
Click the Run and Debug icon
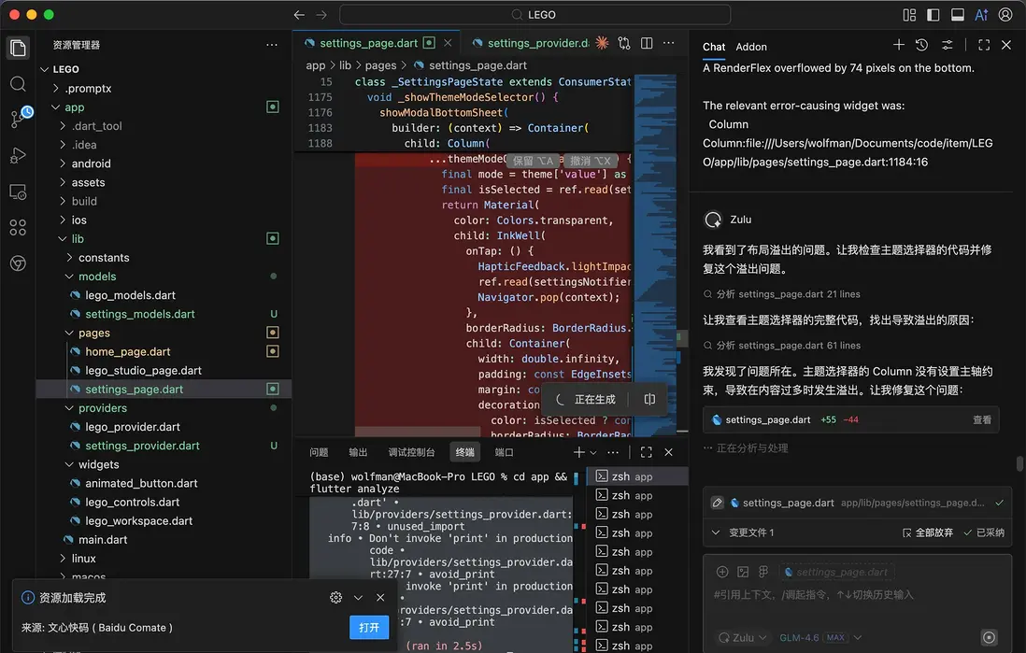tap(18, 155)
